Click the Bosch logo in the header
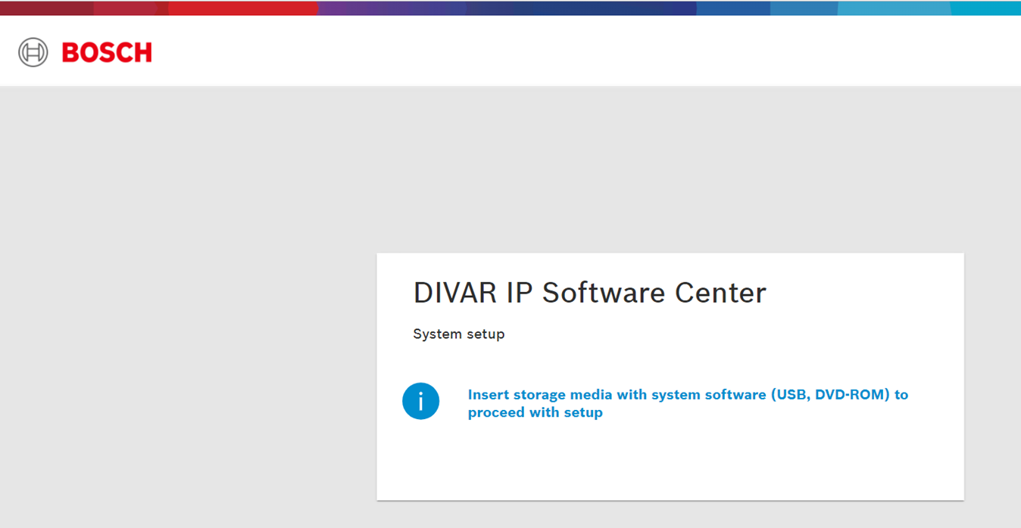The width and height of the screenshot is (1021, 528). (x=85, y=52)
